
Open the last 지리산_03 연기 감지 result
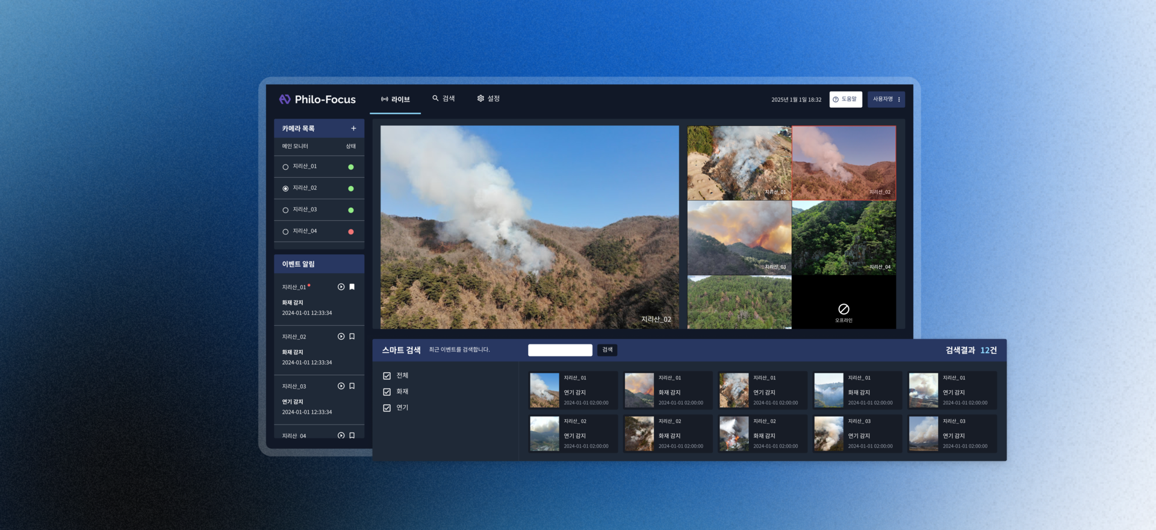pyautogui.click(x=952, y=434)
